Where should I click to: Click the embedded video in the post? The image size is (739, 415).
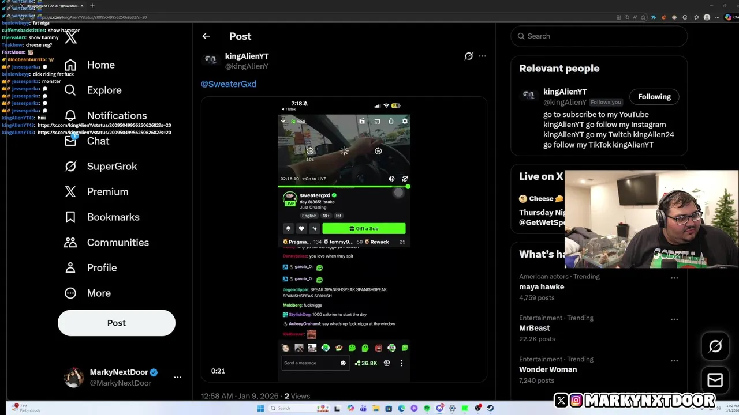pos(344,240)
